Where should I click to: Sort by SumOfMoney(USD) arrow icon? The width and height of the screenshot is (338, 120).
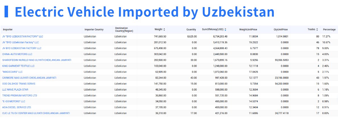(225, 30)
